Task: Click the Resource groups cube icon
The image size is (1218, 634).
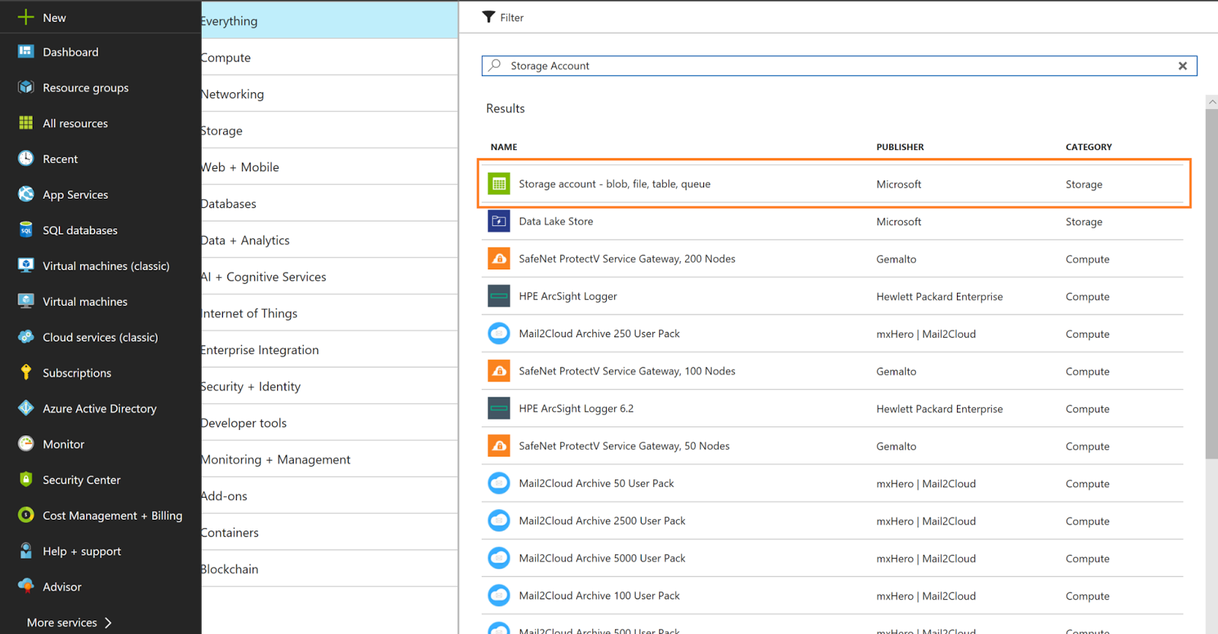Action: point(26,88)
